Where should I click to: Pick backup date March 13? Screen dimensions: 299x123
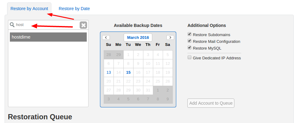coord(109,72)
